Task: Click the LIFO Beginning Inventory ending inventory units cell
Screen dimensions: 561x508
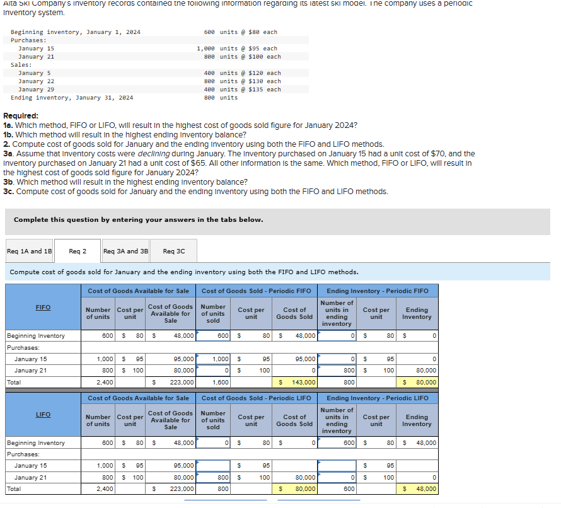Action: point(335,442)
